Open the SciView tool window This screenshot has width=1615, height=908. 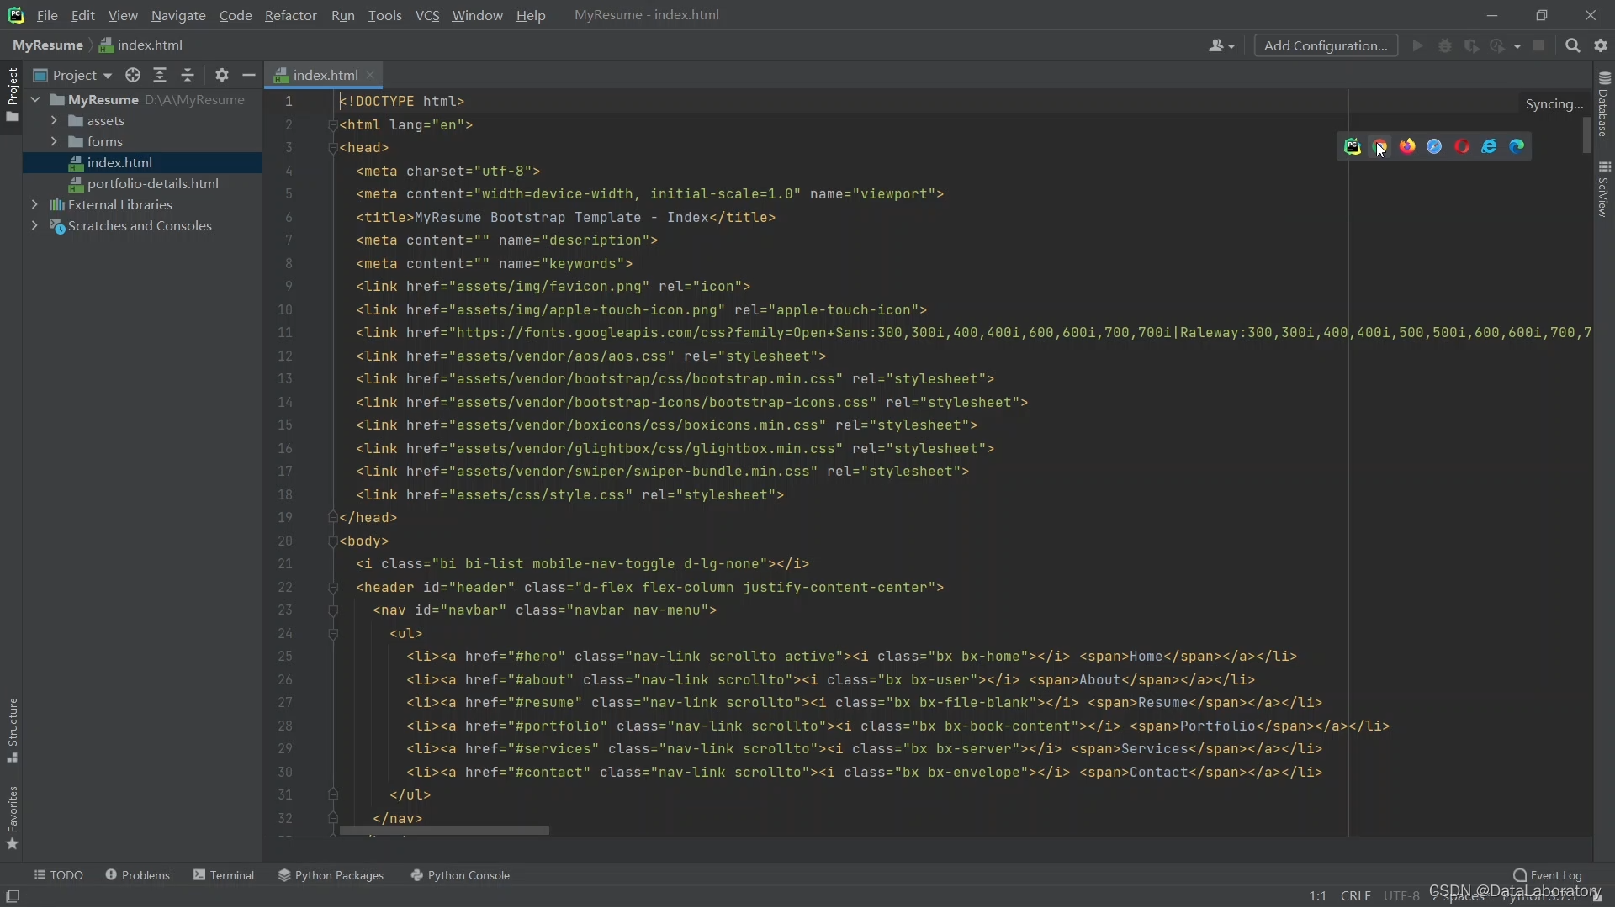pyautogui.click(x=1604, y=189)
